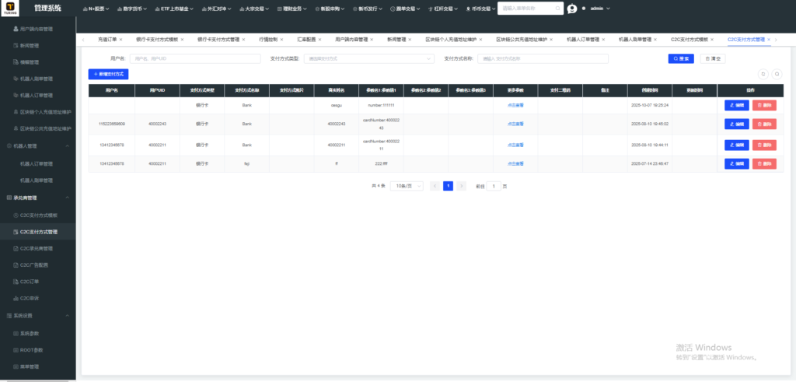
Task: Click the blue 搜索 button
Action: tap(681, 59)
